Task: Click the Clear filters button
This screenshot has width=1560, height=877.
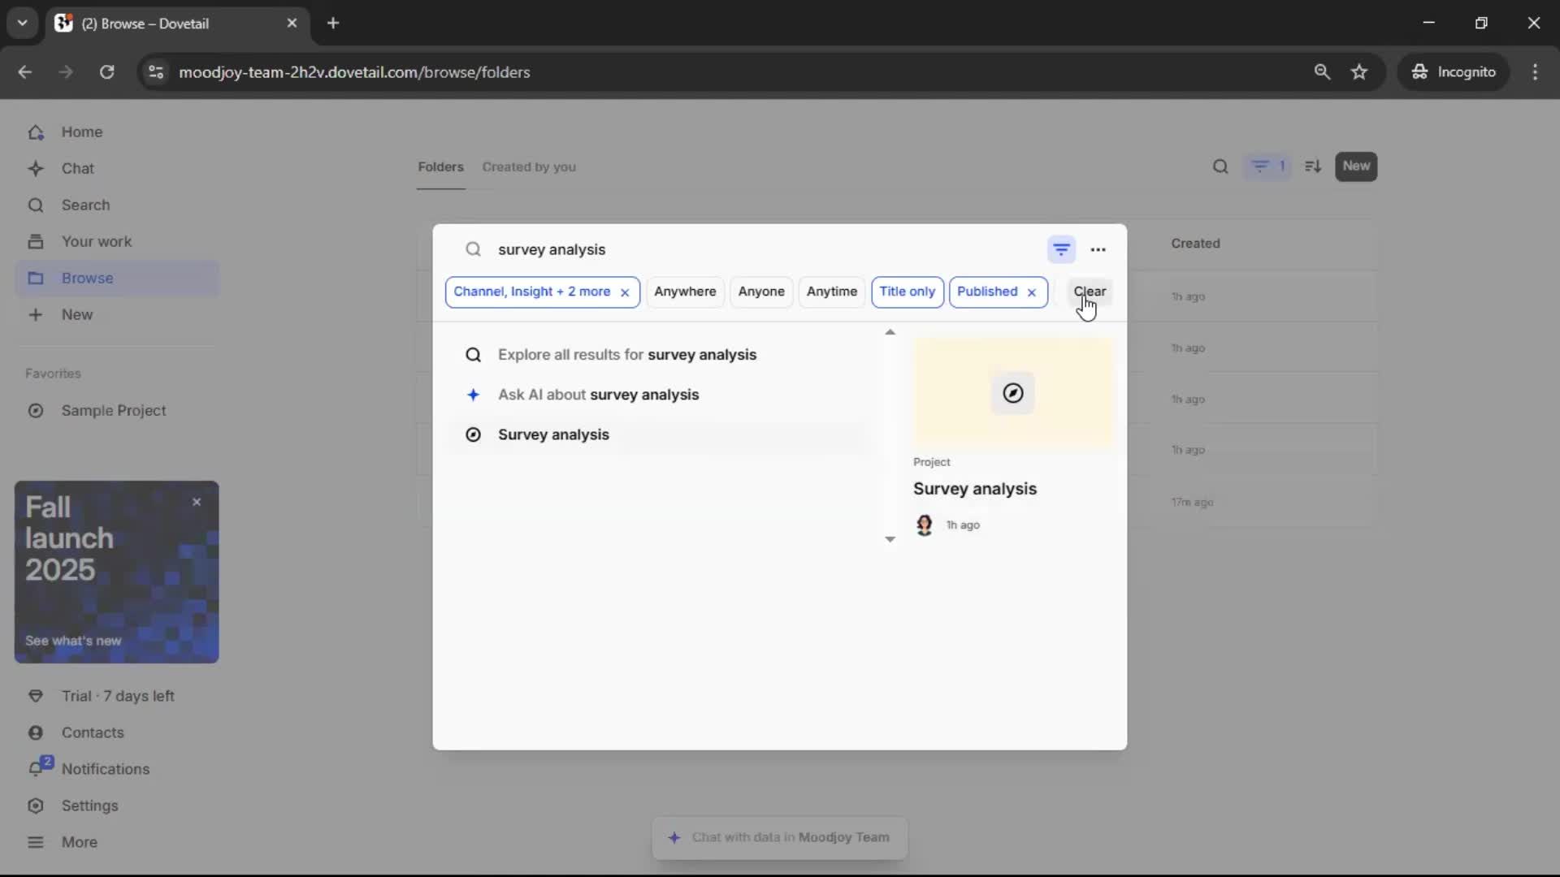Action: click(1090, 292)
